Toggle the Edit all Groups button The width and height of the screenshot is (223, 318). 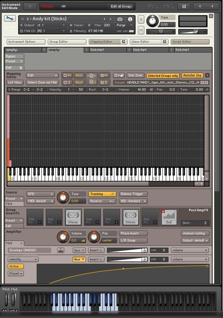click(121, 6)
